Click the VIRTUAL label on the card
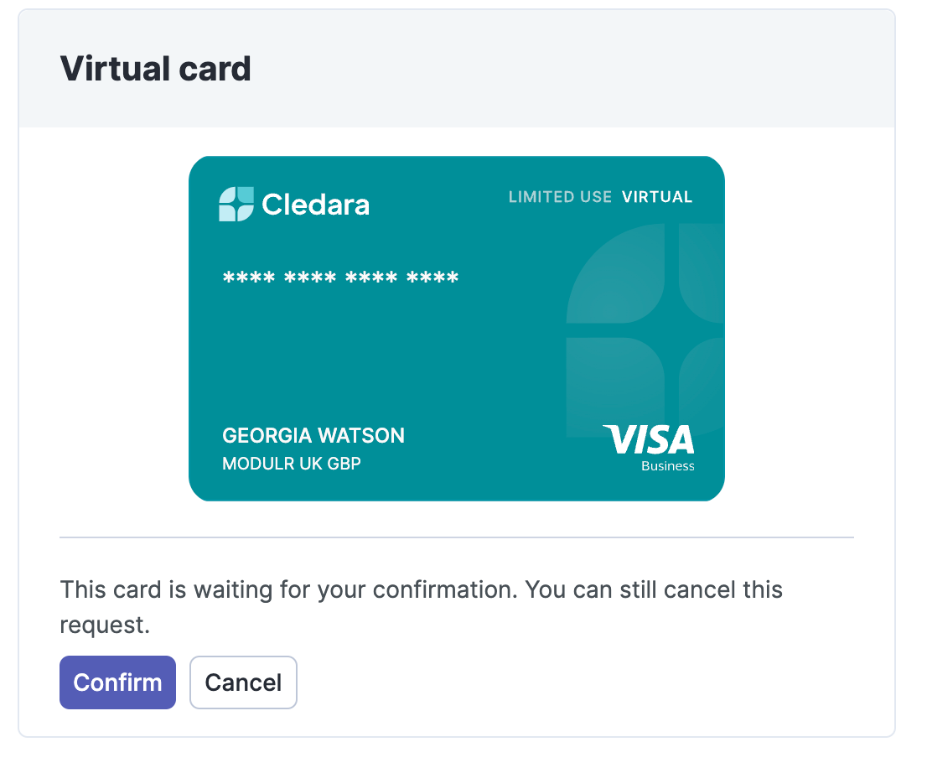Viewport: 927px width, 768px height. (x=657, y=197)
